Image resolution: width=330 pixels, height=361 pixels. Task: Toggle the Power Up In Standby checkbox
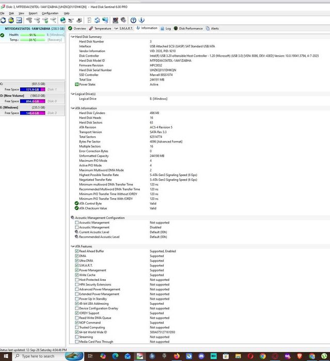coord(77,299)
